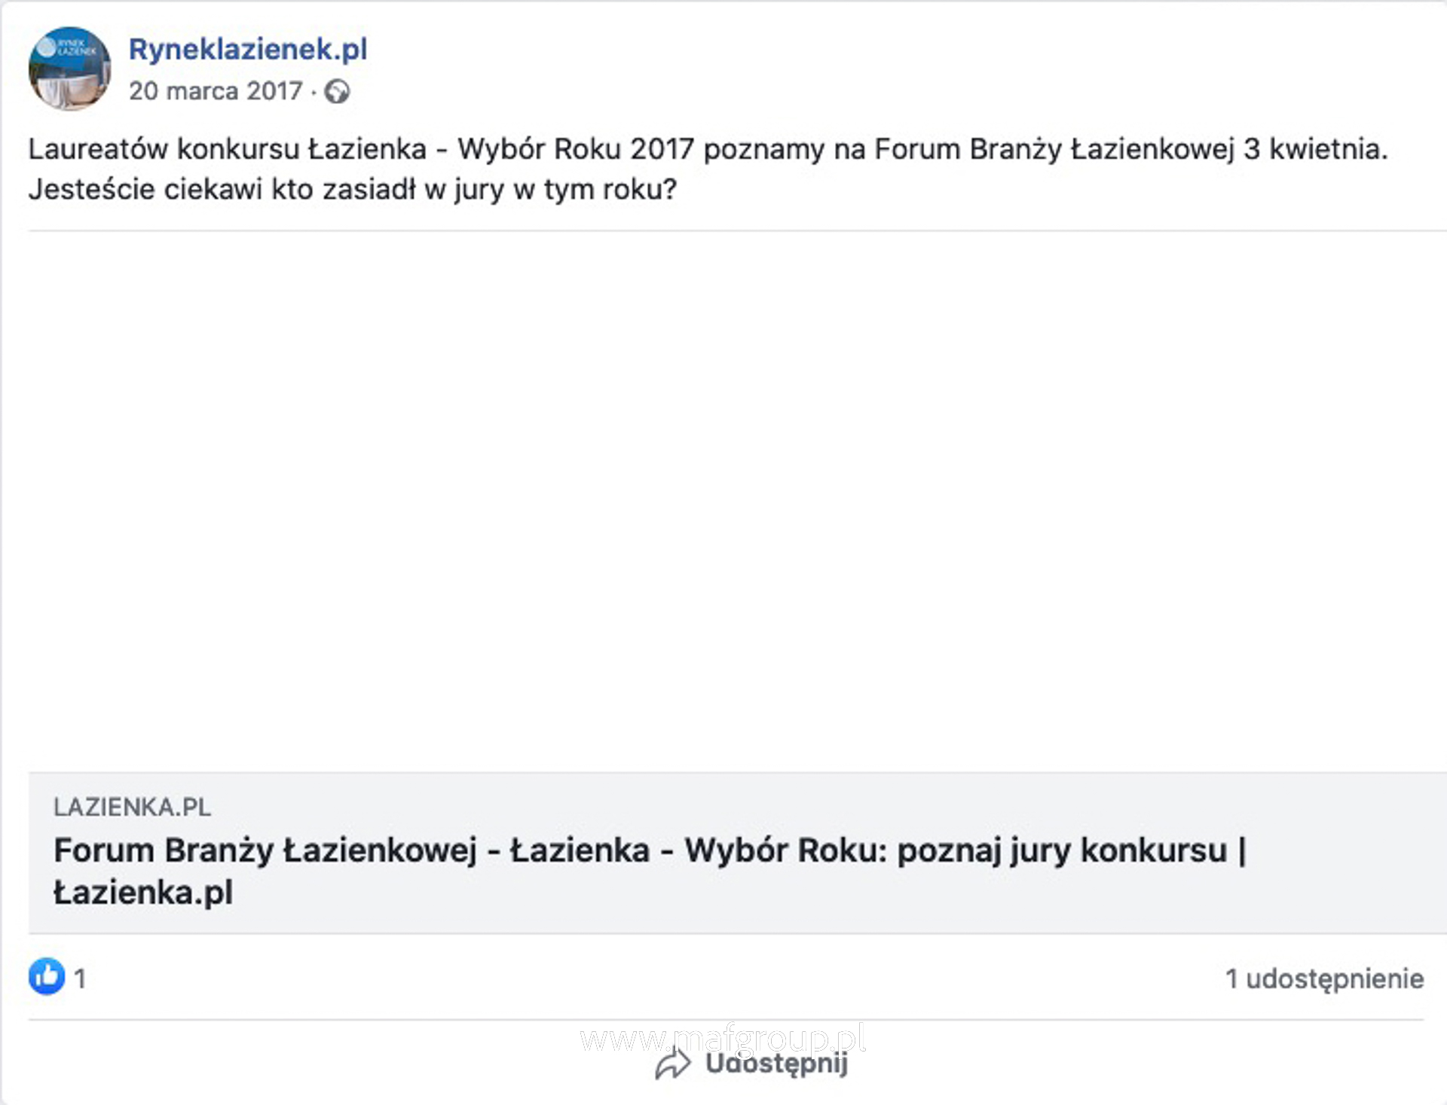
Task: Click the blue thumbs-up reaction icon
Action: tap(47, 977)
